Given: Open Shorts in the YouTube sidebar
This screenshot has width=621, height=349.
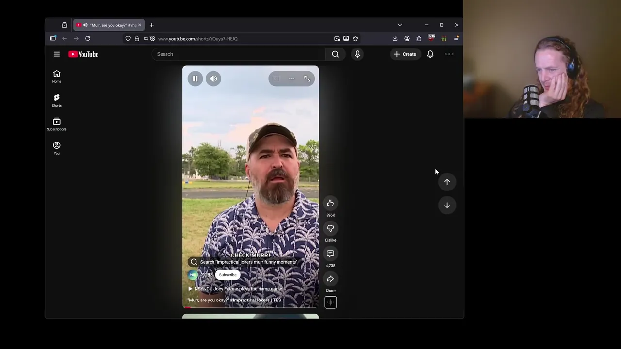Looking at the screenshot, I should coord(57,100).
